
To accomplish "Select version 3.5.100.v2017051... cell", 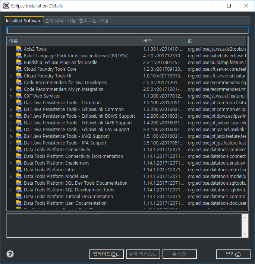I will [163, 143].
